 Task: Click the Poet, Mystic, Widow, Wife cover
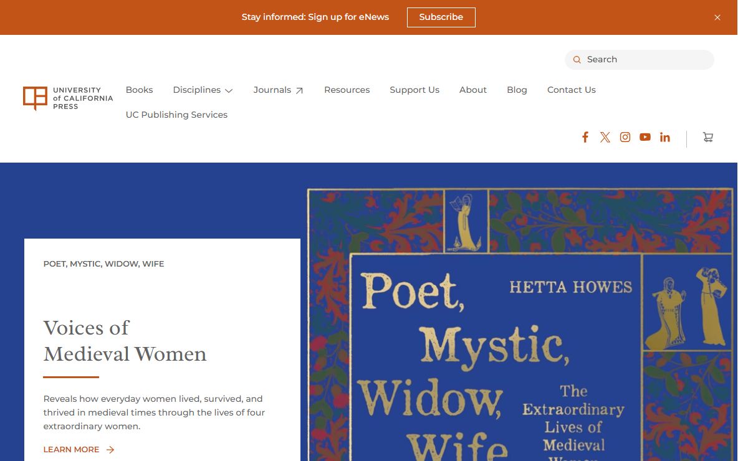[521, 324]
